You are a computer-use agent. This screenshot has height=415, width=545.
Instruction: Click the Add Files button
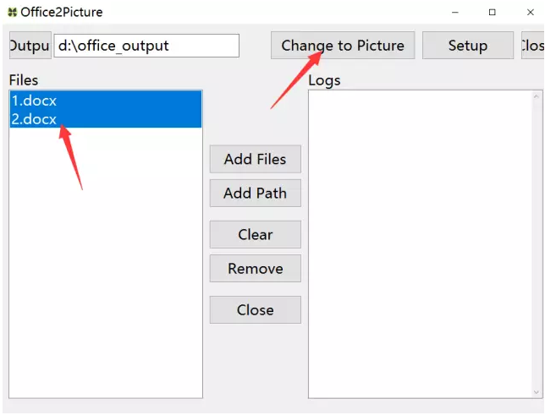point(255,159)
